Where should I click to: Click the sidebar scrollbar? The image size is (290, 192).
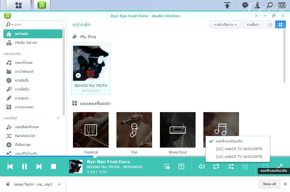click(64, 72)
